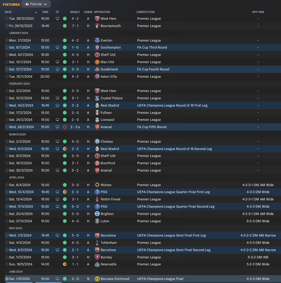This screenshot has width=281, height=283.
Task: Sort by the COMPETITION column header
Action: coord(145,12)
